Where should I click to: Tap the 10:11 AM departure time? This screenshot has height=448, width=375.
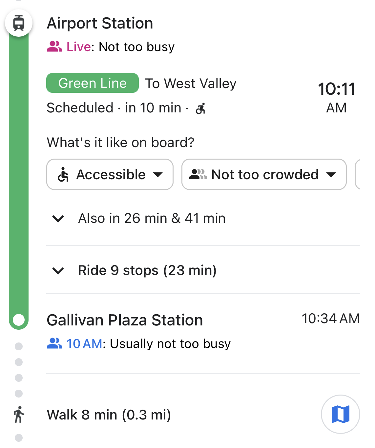tap(336, 98)
